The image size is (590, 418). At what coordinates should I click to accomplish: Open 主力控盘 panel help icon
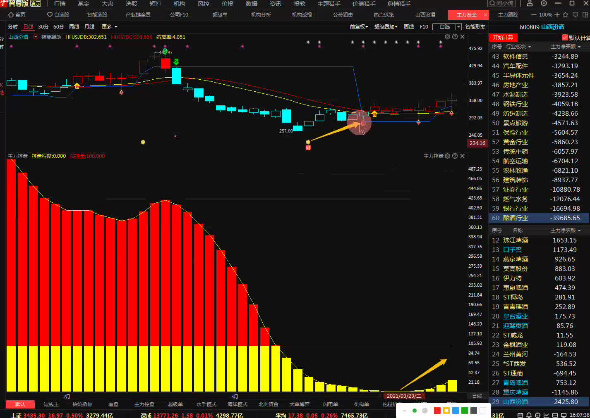455,156
